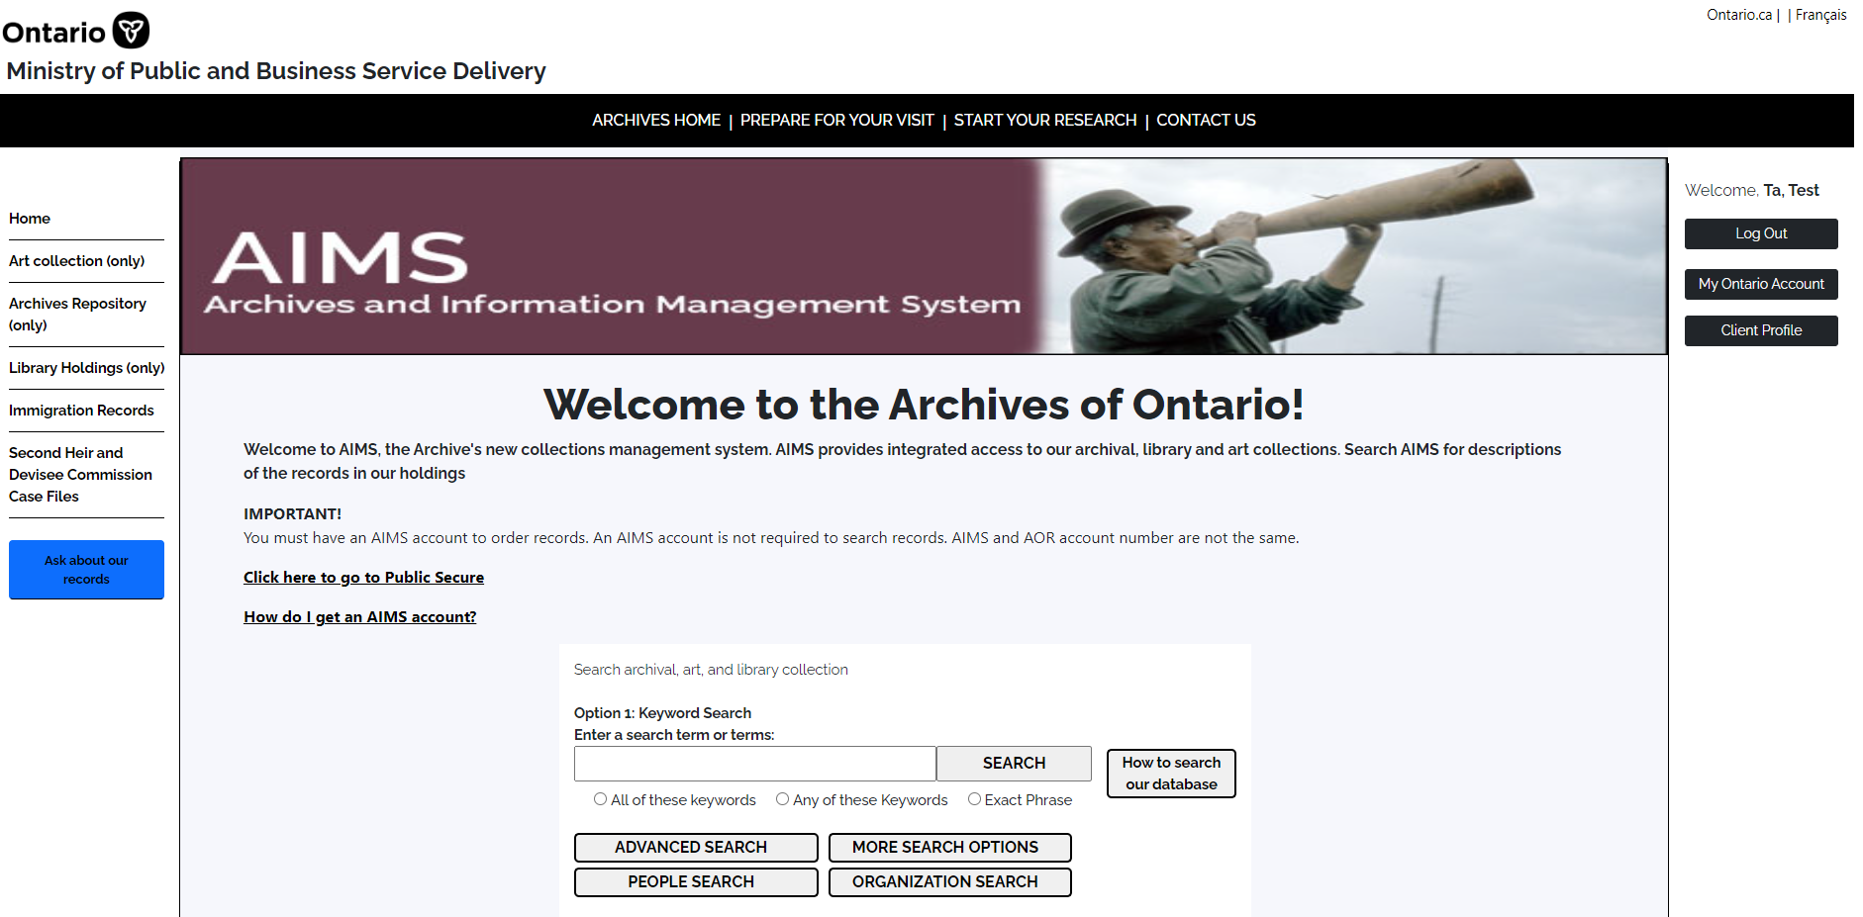Open Immigration Records sidebar link
1863x917 pixels.
81,411
